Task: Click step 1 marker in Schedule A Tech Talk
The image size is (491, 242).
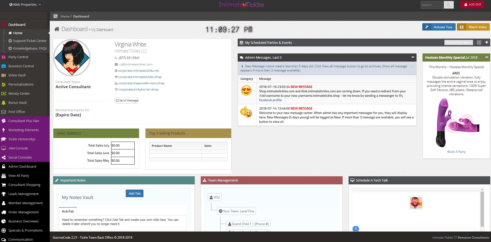Action: [356, 229]
